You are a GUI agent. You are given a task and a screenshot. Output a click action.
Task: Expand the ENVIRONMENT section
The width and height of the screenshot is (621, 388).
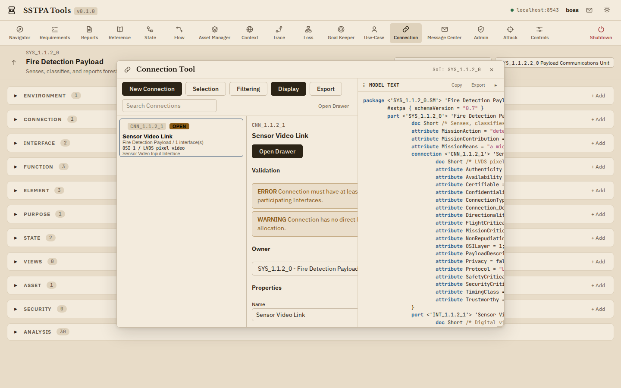point(16,96)
